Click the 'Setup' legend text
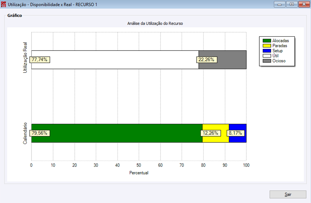 [277, 51]
